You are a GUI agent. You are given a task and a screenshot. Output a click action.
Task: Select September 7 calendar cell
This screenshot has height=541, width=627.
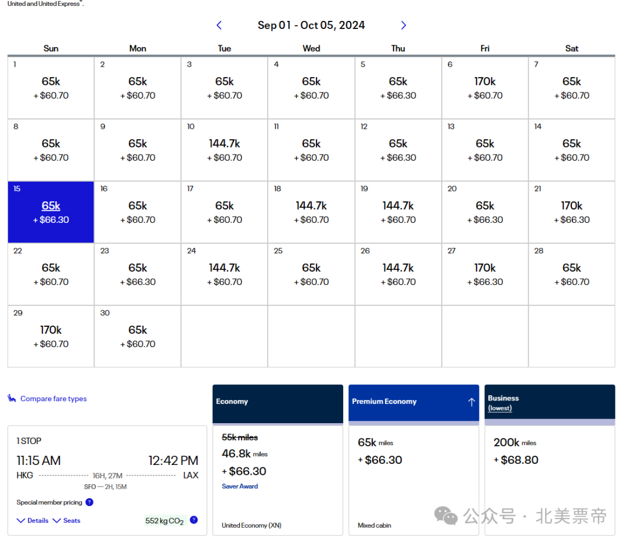[x=572, y=88]
